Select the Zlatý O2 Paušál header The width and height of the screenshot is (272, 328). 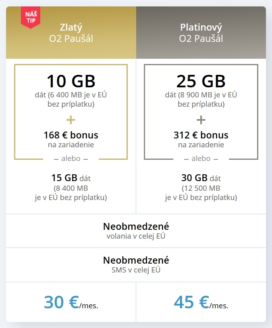point(71,33)
